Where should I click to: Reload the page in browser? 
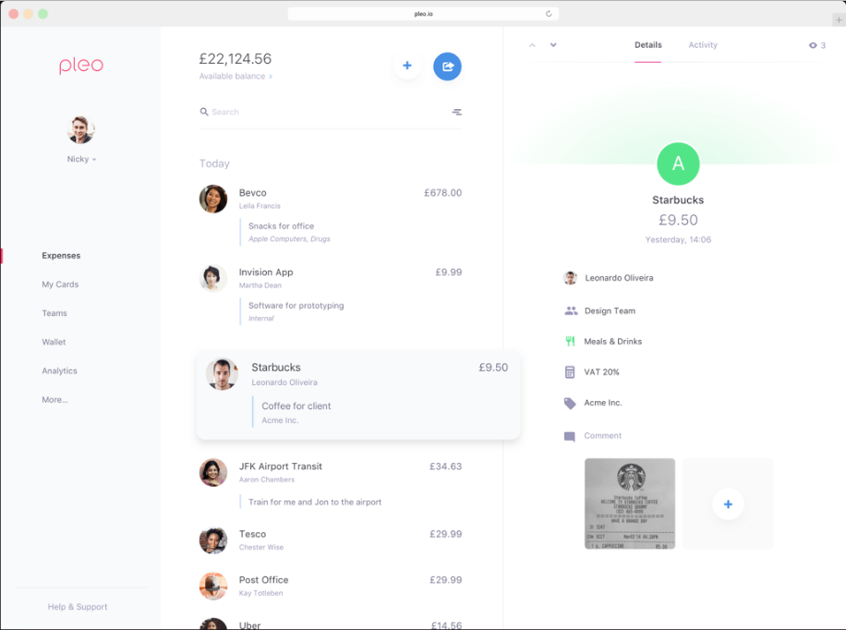pos(549,14)
